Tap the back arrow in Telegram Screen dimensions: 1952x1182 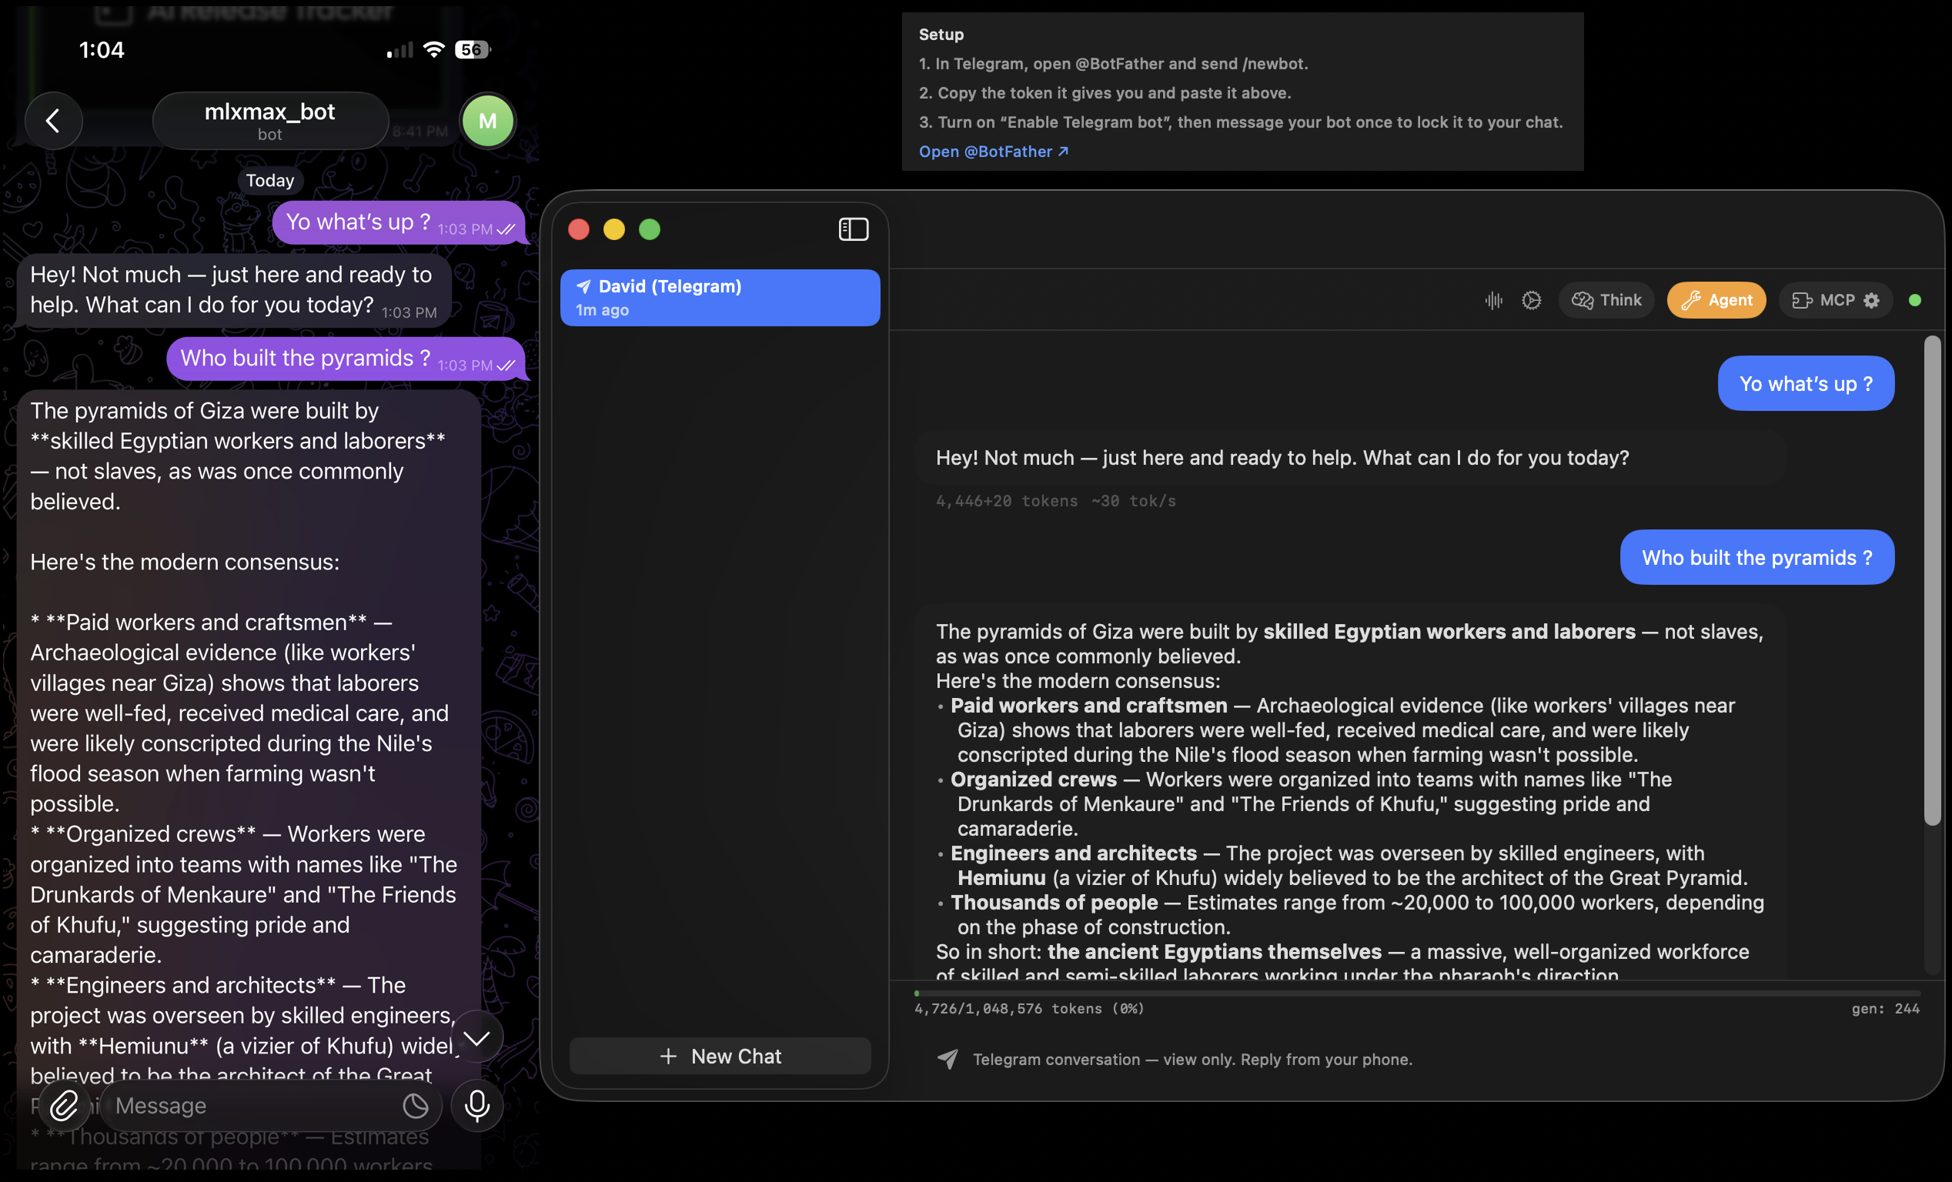(53, 120)
